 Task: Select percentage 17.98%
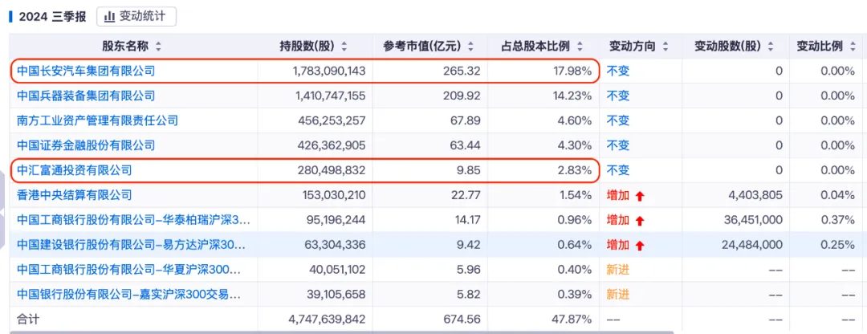[572, 71]
